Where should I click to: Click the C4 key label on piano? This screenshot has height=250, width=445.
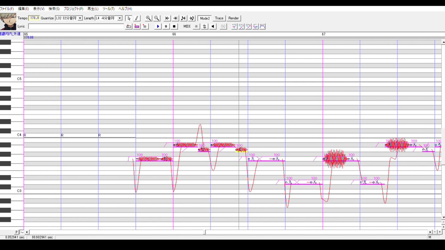coord(19,135)
